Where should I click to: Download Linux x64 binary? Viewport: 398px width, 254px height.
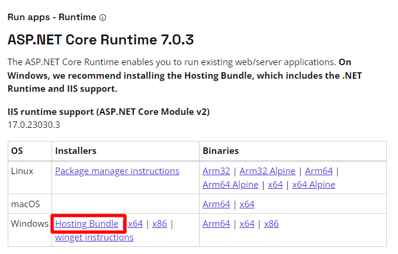click(275, 185)
